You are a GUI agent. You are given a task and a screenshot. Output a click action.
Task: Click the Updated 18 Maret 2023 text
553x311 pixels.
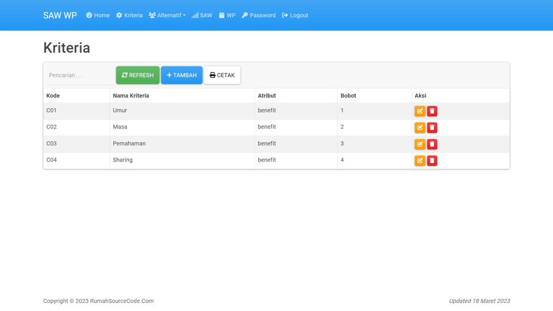tap(479, 301)
